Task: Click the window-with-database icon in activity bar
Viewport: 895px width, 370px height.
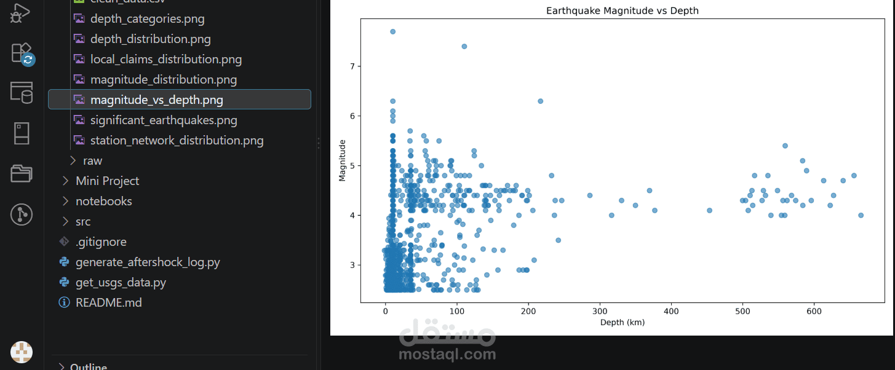Action: coord(22,92)
